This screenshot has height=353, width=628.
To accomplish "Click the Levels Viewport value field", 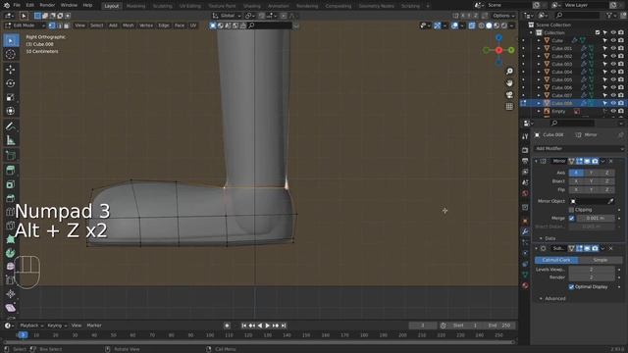I will tap(592, 270).
